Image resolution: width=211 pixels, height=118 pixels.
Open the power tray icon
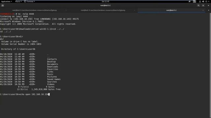206,1
